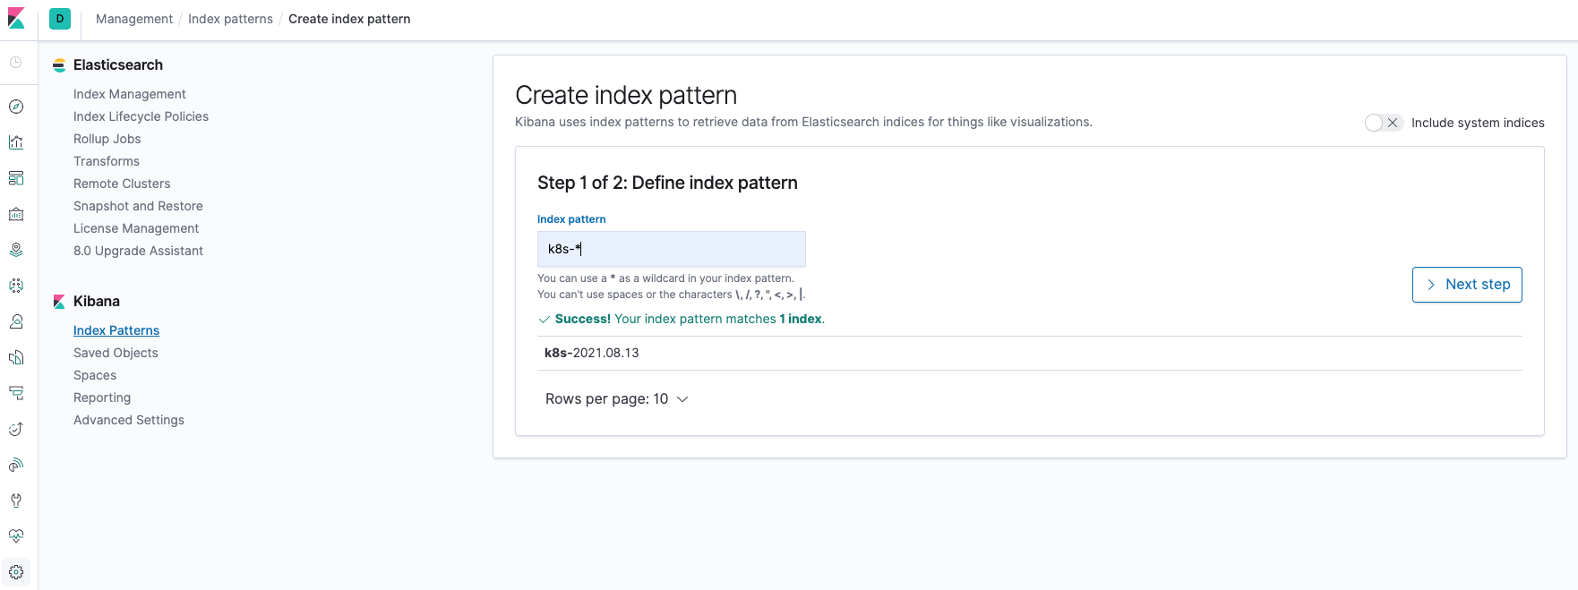
Task: Expand Rows per page dropdown
Action: (x=616, y=399)
